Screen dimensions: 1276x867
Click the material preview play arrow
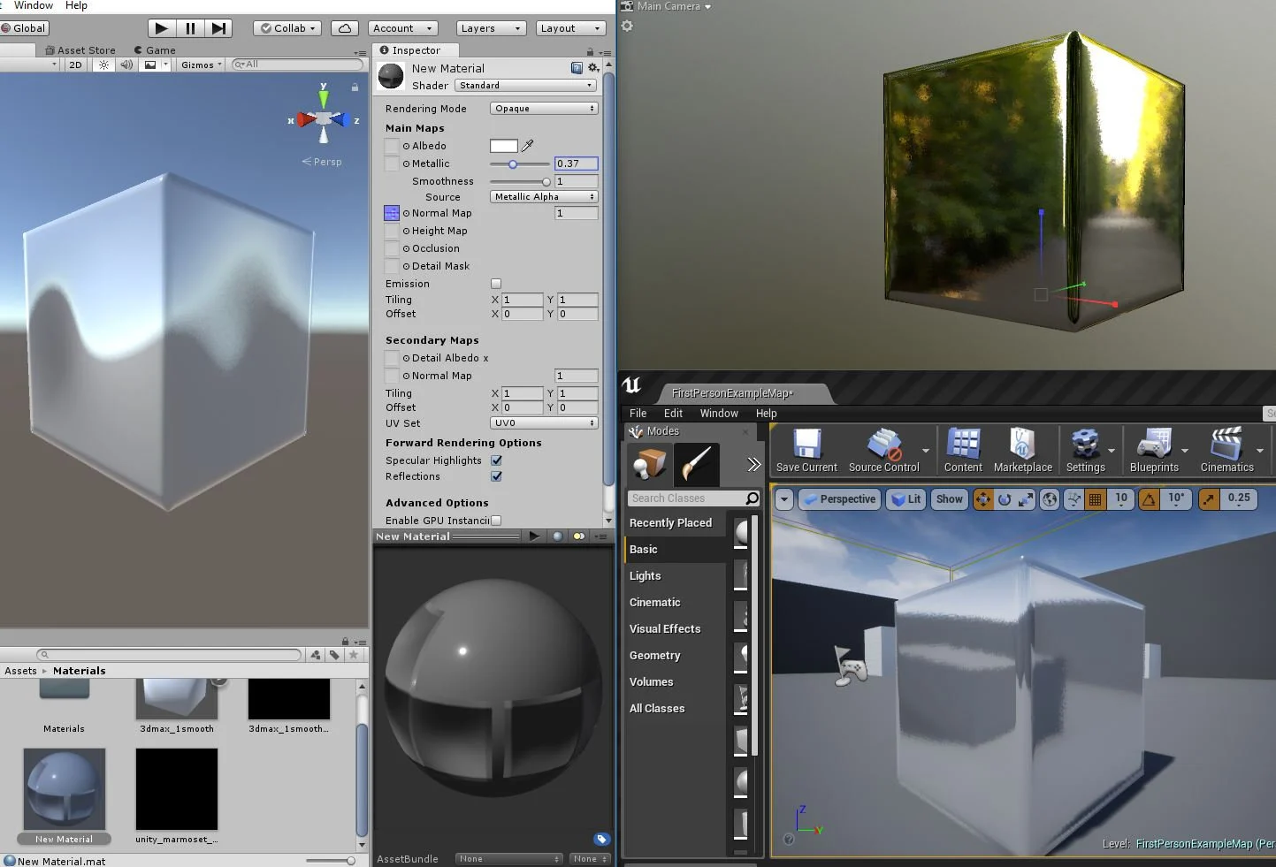pyautogui.click(x=534, y=536)
